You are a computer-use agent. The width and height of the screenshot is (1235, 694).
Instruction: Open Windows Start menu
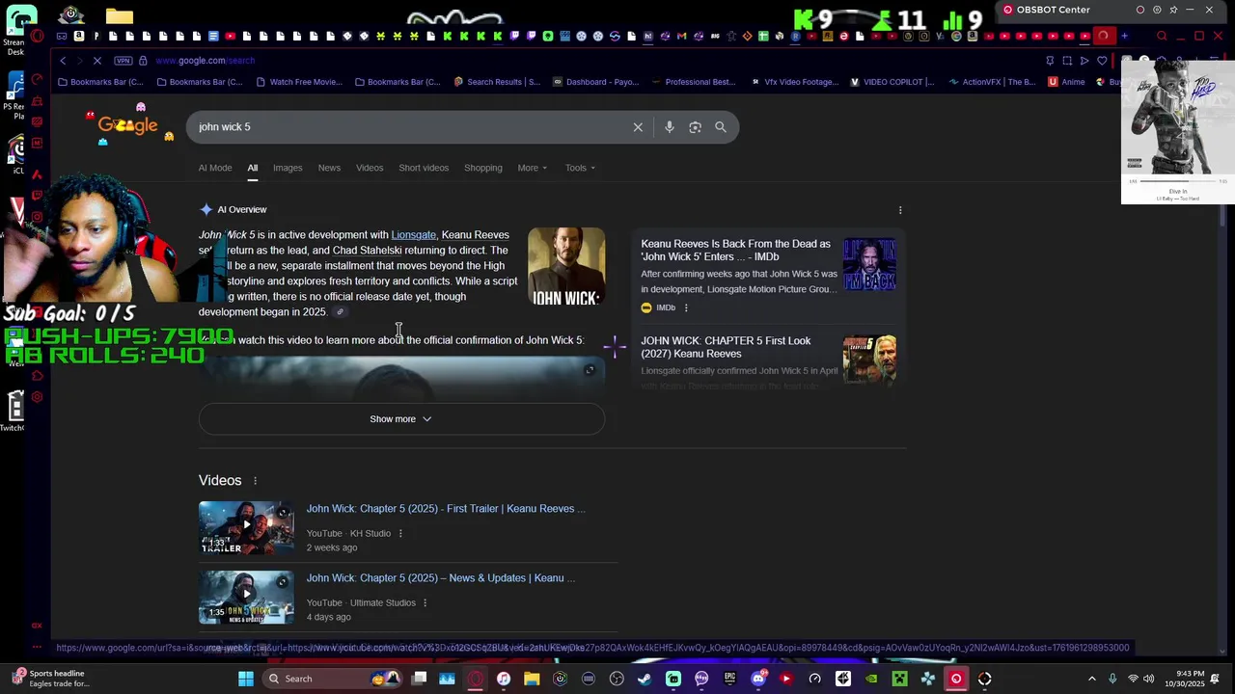tap(246, 679)
